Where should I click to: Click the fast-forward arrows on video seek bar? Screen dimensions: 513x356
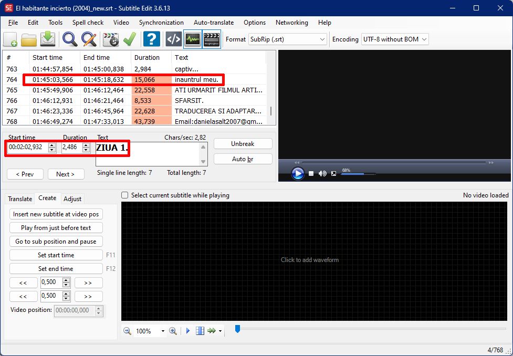(x=491, y=163)
